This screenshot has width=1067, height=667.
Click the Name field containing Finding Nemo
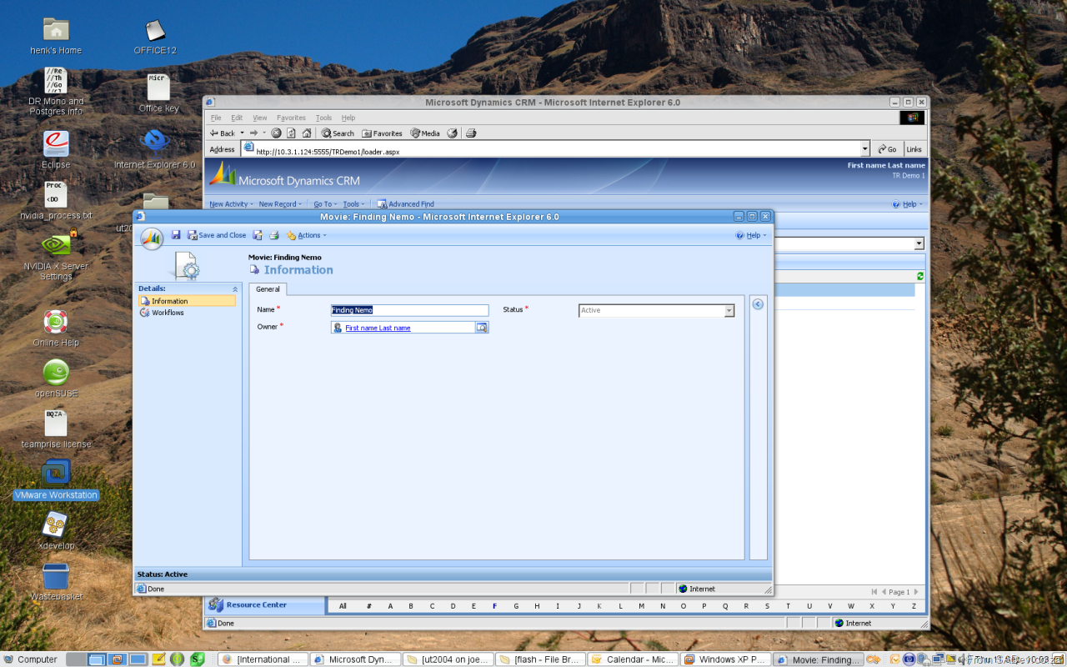[409, 310]
